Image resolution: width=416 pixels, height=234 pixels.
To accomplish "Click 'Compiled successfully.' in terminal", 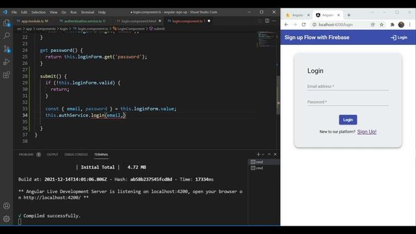I will pyautogui.click(x=52, y=216).
